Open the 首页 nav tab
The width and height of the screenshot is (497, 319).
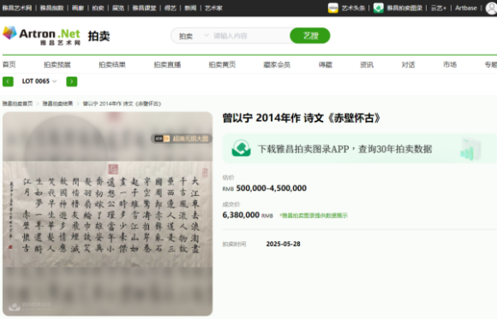[9, 64]
